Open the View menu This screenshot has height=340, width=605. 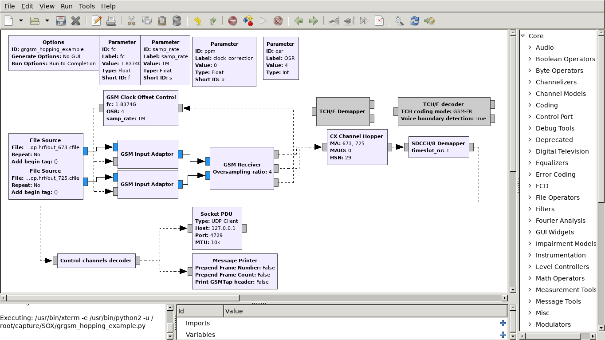(x=47, y=6)
